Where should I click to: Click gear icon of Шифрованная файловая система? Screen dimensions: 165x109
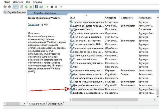pyautogui.click(x=71, y=93)
